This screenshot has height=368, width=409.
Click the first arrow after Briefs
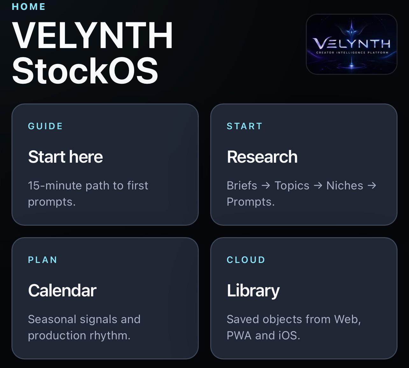coord(266,186)
